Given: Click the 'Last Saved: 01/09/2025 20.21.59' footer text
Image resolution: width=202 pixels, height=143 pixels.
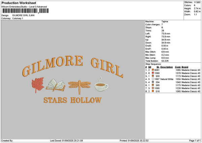Looking at the screenshot, I should (66, 141).
